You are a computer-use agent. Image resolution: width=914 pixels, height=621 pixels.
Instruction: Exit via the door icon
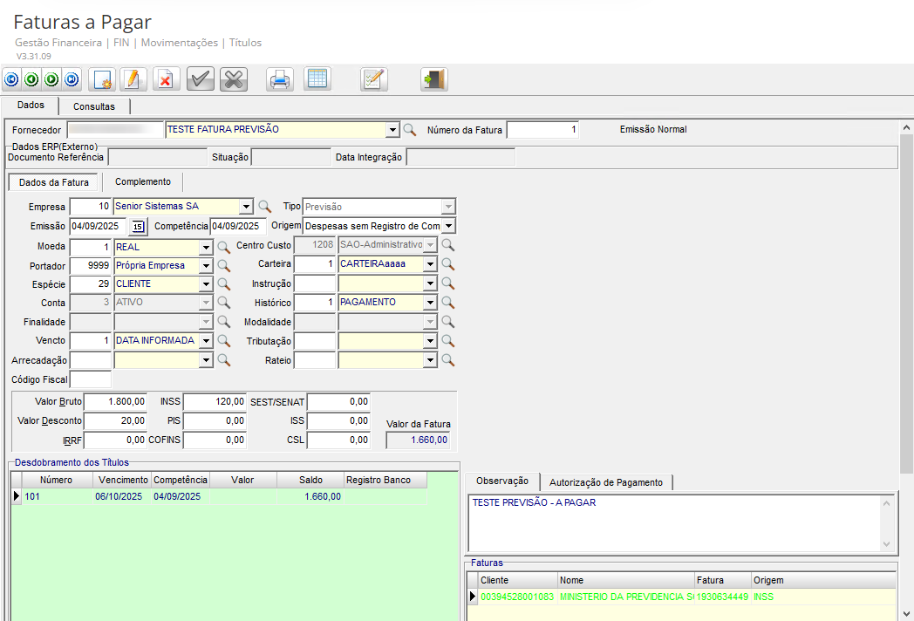coord(433,79)
